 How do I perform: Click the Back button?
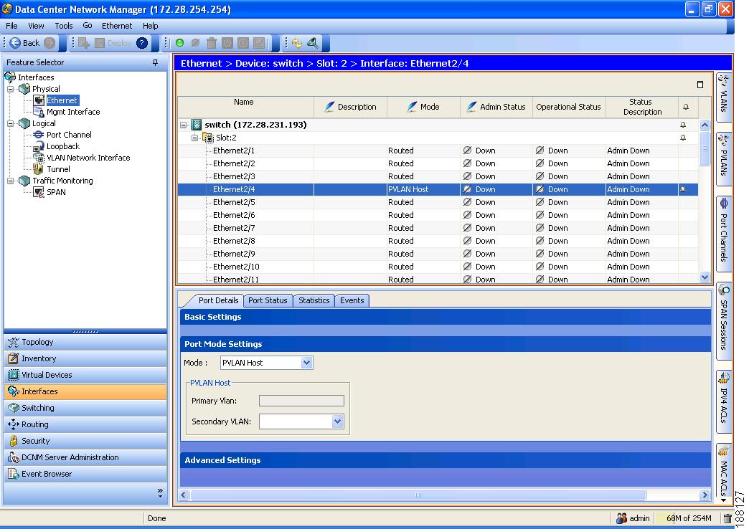pyautogui.click(x=26, y=43)
